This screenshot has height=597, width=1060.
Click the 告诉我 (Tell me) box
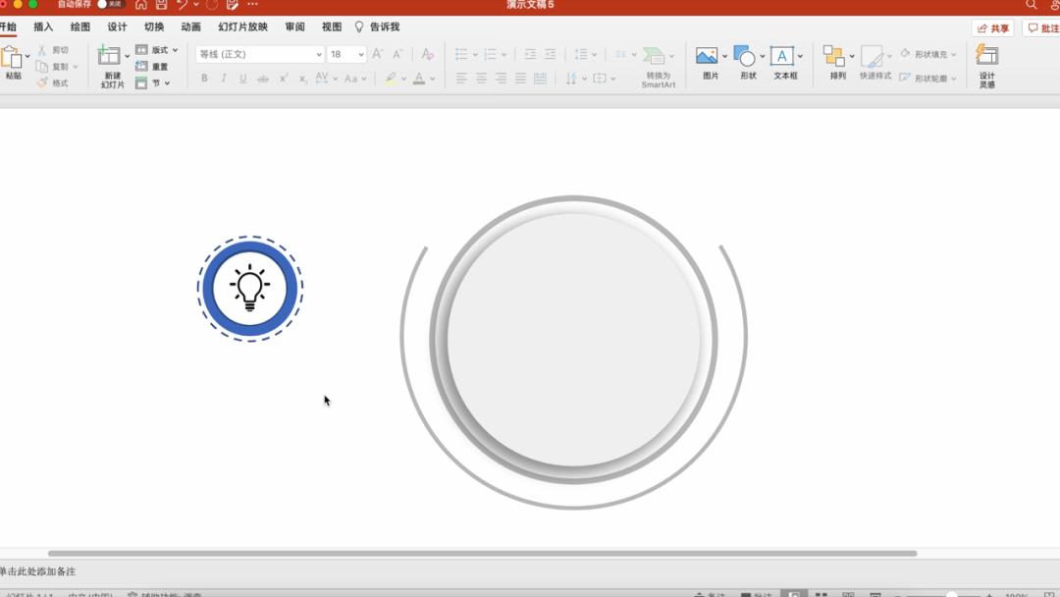point(377,27)
